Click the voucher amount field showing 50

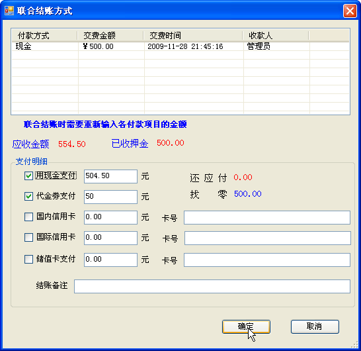pyautogui.click(x=110, y=197)
